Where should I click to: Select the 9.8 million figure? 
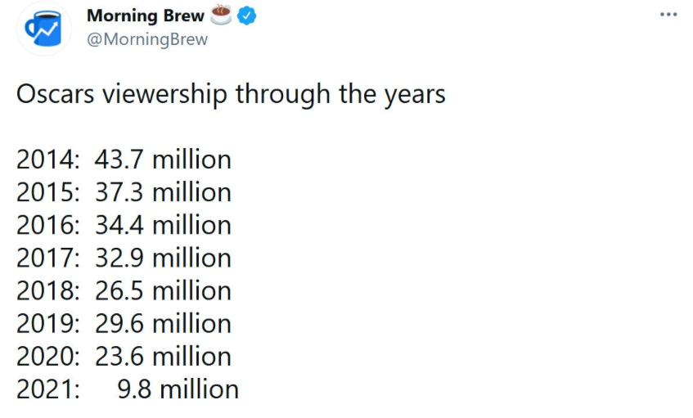(x=178, y=389)
